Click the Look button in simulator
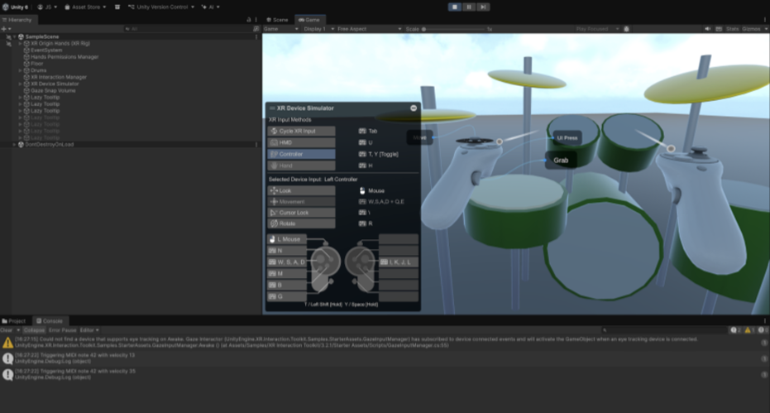 tap(302, 190)
